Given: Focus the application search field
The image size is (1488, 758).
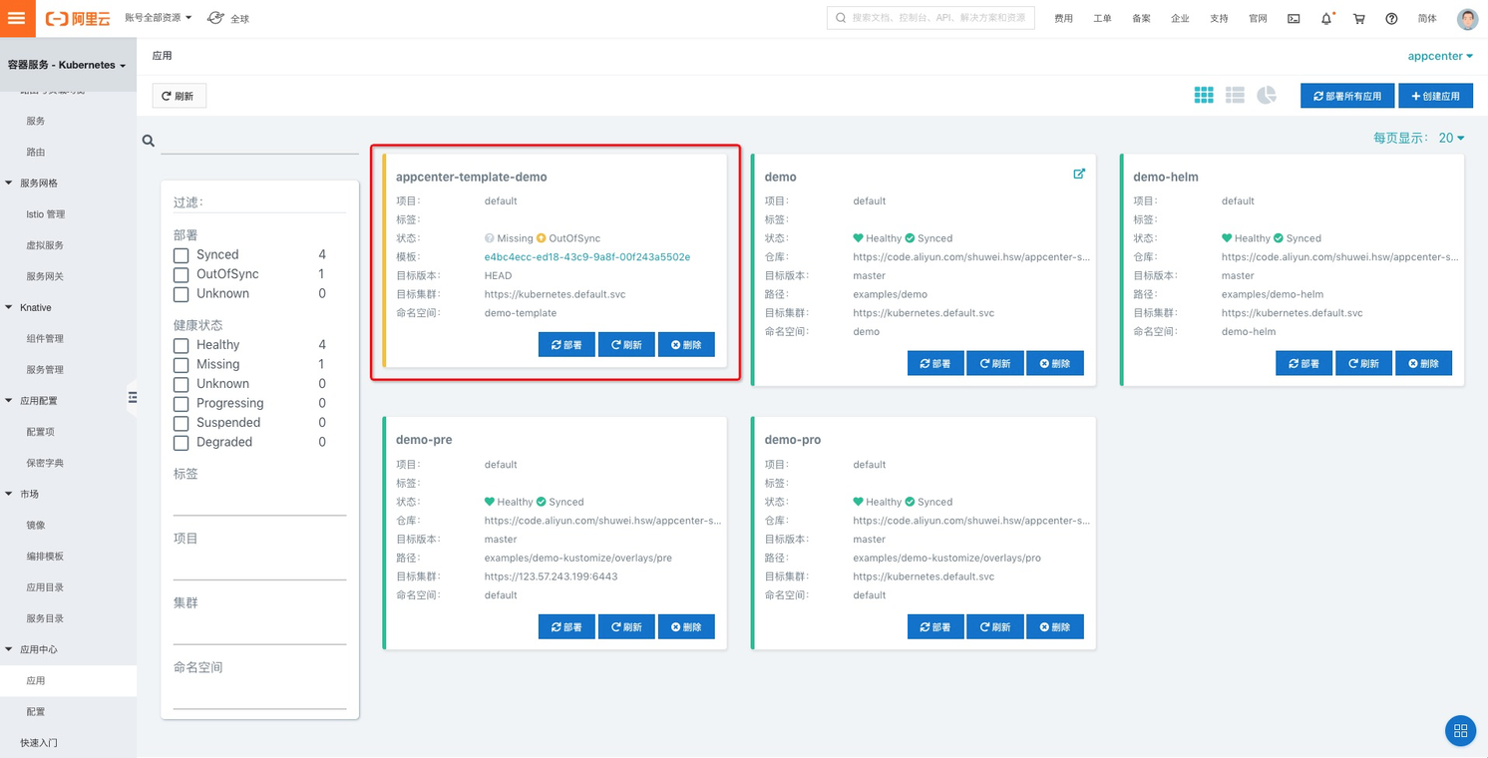Looking at the screenshot, I should [x=260, y=142].
